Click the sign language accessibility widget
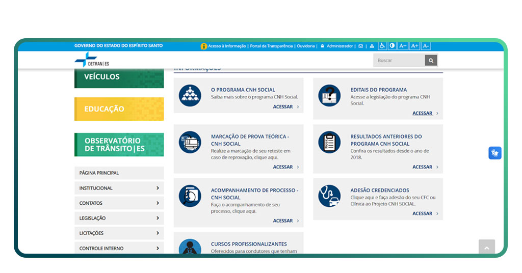This screenshot has width=522, height=273. pos(494,153)
